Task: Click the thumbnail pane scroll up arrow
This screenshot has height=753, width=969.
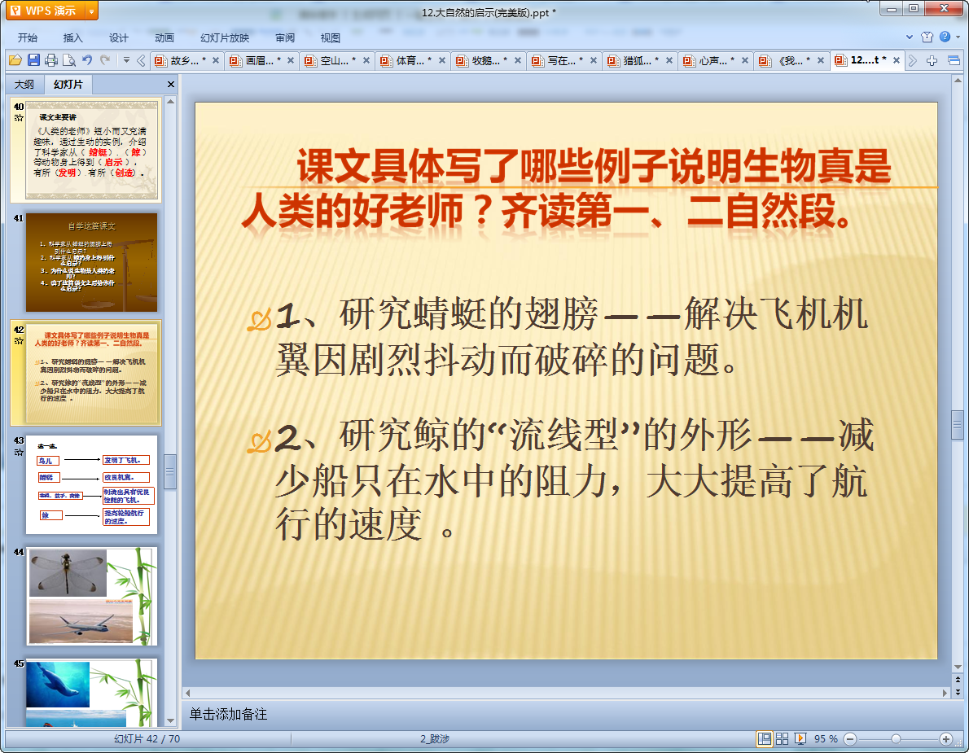Action: click(x=170, y=101)
